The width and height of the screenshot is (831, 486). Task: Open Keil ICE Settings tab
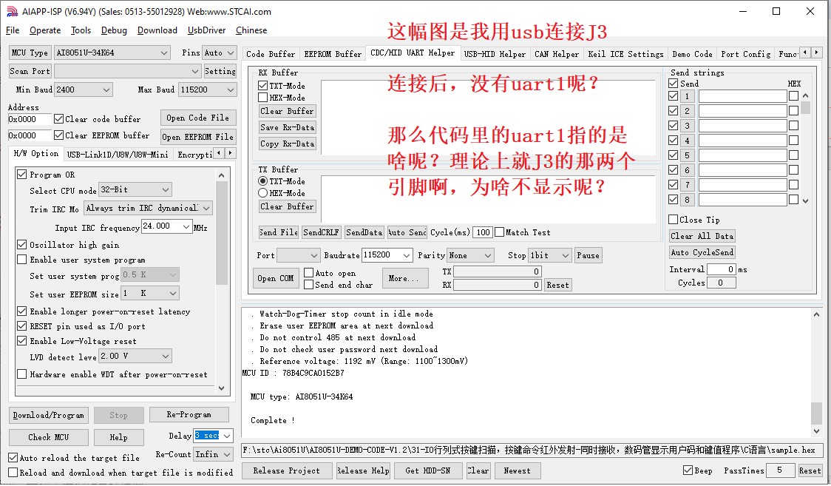pos(626,54)
